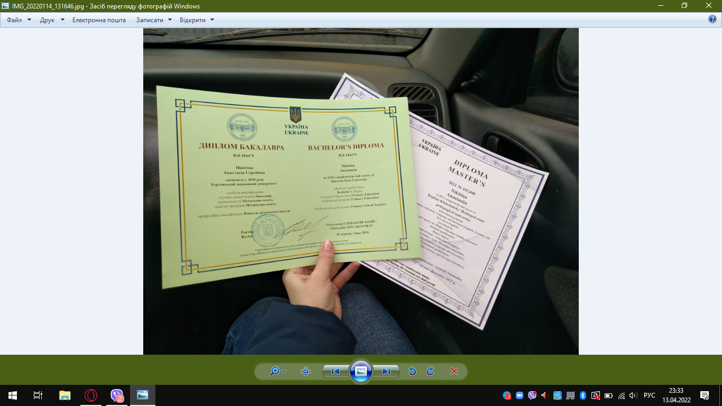
Task: Open the Відкрити menu
Action: tap(197, 20)
